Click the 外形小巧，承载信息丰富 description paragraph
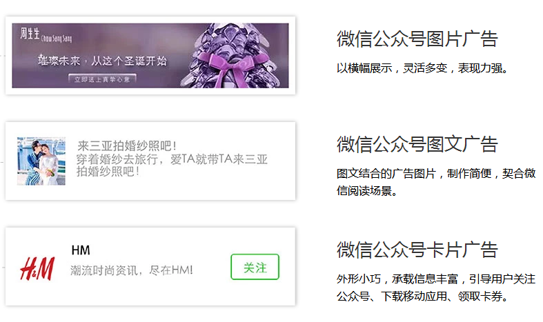Viewport: 543px width, 322px height. point(436,288)
